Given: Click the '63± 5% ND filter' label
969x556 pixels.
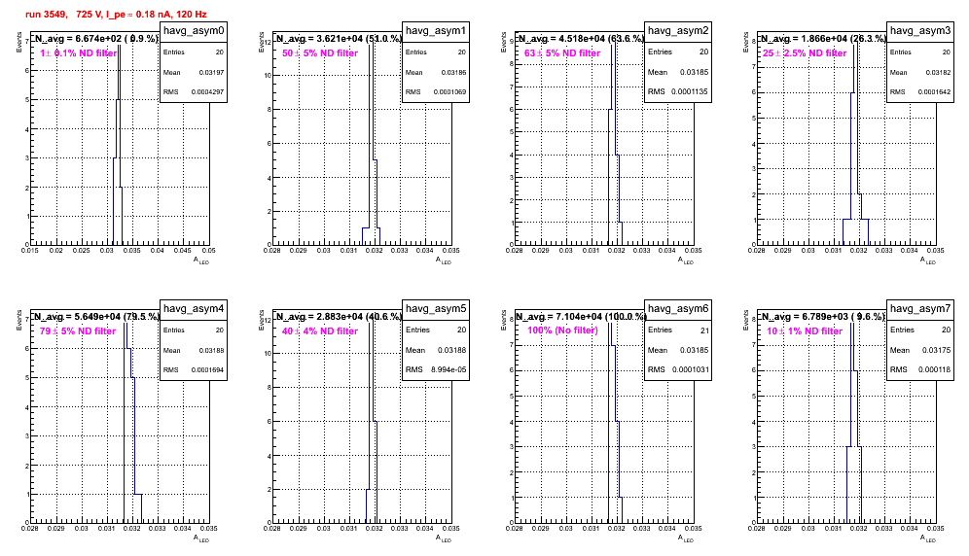Looking at the screenshot, I should [x=562, y=53].
